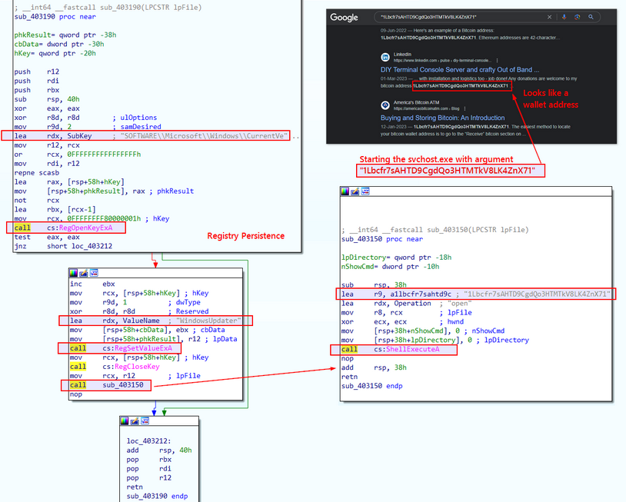Click 'phkResult= qword ptr -38h' variable
The width and height of the screenshot is (626, 502).
click(x=65, y=35)
